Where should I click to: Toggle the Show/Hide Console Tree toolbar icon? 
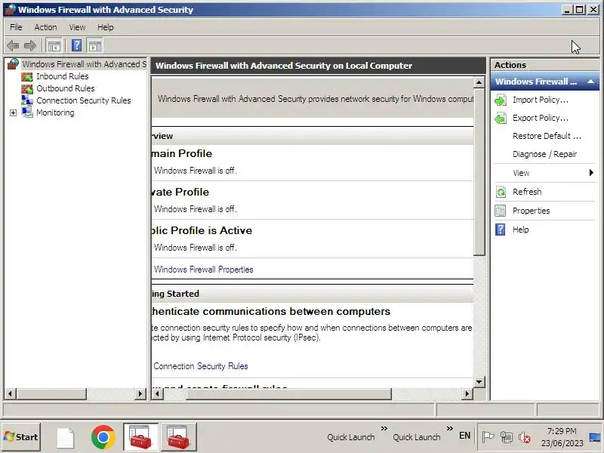[54, 46]
